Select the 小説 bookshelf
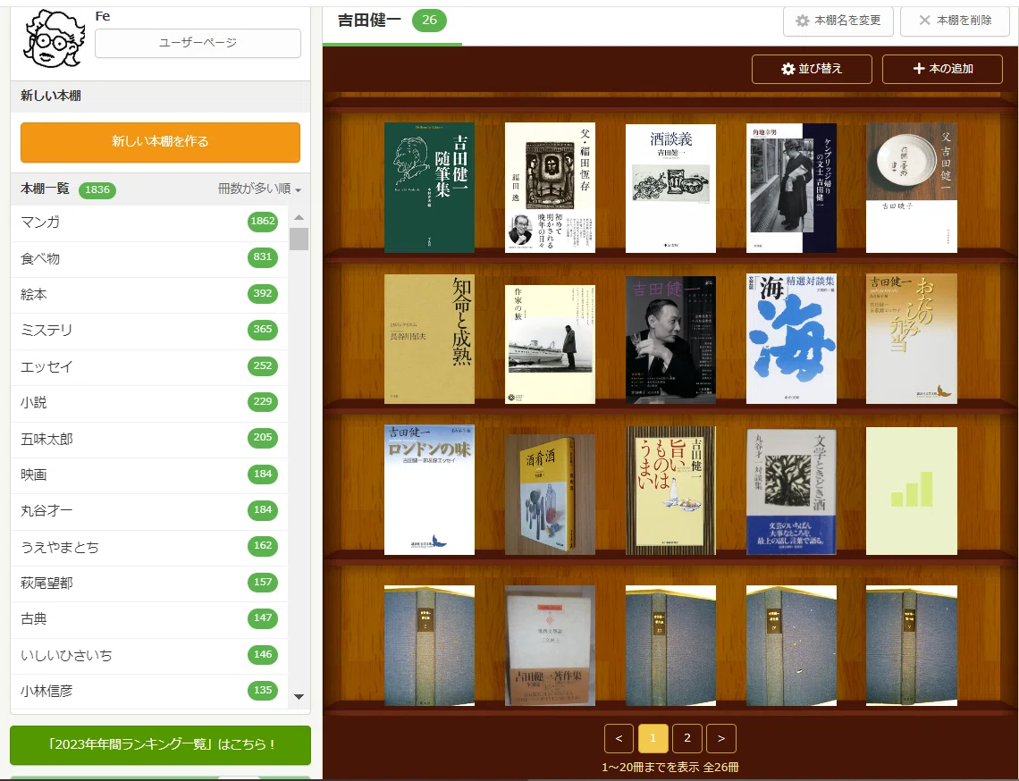 pyautogui.click(x=149, y=403)
